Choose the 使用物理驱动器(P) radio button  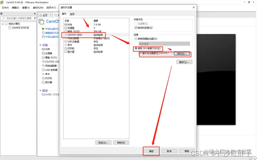[136, 39]
